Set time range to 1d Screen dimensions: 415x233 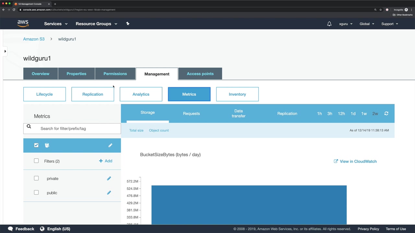(353, 114)
